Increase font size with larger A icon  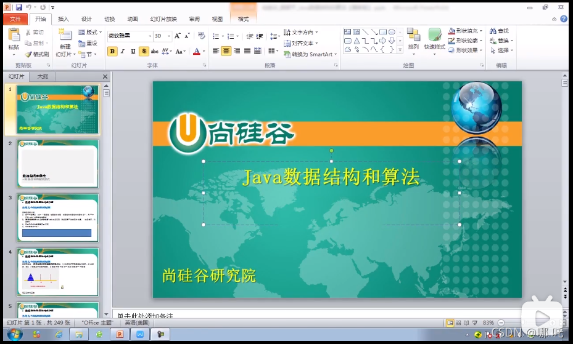tap(178, 36)
